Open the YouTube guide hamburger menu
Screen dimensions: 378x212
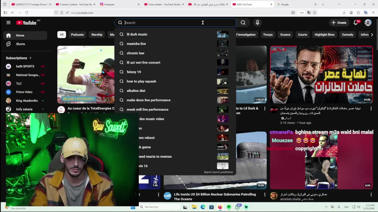tap(9, 23)
